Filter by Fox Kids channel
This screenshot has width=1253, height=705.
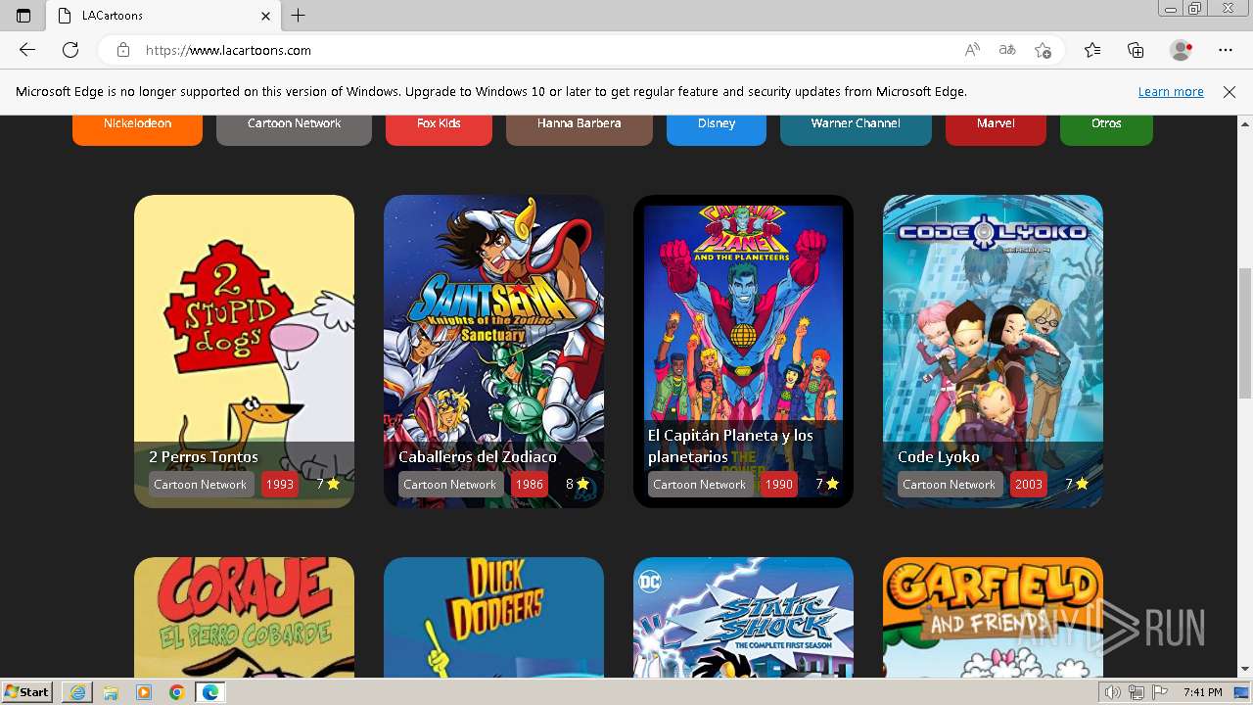439,129
